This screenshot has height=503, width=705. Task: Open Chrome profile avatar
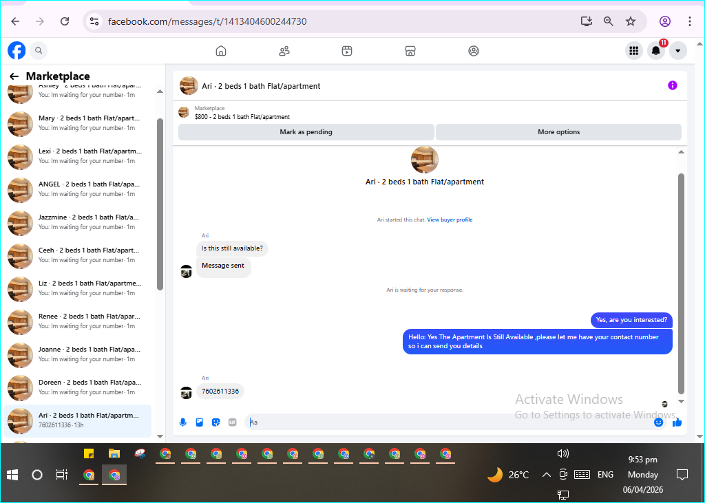pos(665,21)
